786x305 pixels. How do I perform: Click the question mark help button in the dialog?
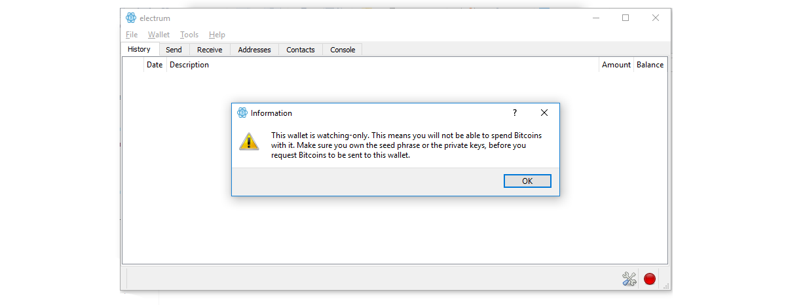tap(515, 113)
